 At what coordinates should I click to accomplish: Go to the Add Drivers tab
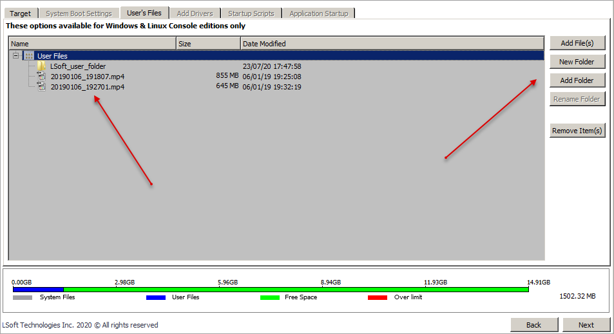(x=195, y=14)
